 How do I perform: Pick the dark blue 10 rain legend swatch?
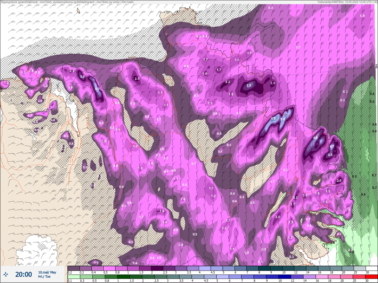285,277
